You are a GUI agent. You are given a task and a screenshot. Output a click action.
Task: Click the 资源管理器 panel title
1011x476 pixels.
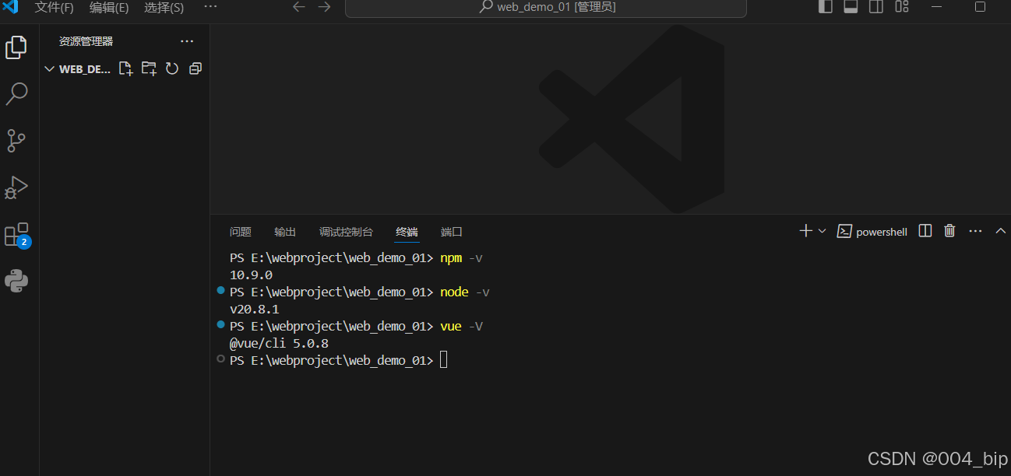click(86, 41)
